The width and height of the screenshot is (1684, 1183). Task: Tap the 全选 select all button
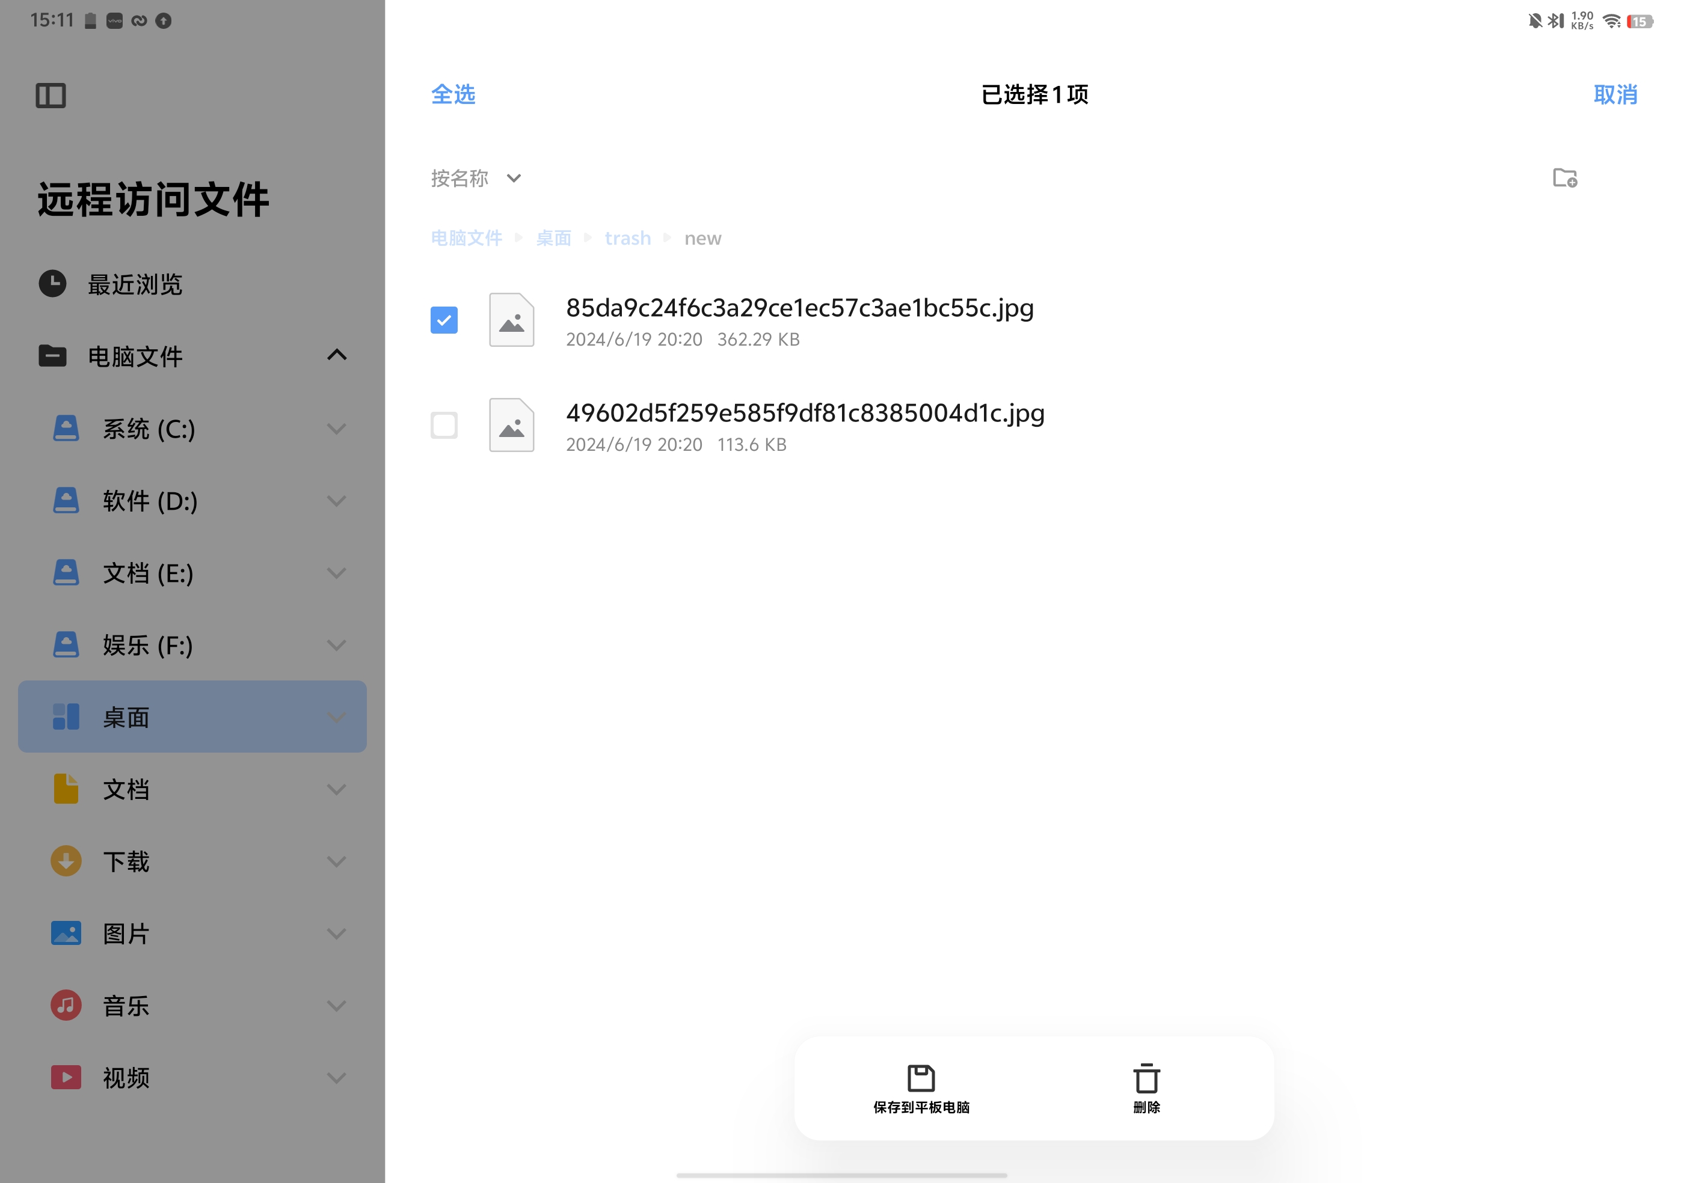pos(452,94)
